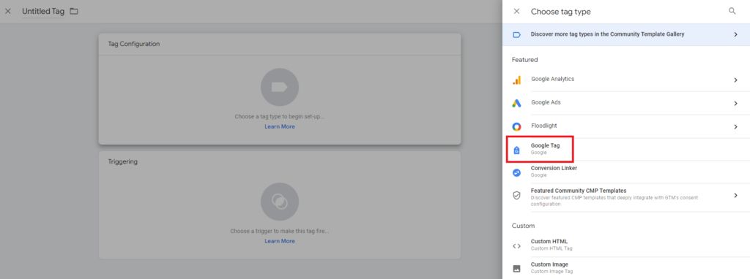Click the Google Analytics bar chart icon
The image size is (750, 279).
point(516,80)
